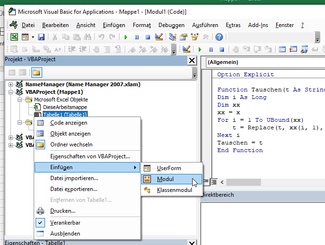The height and width of the screenshot is (245, 325).
Task: Toggle Design Mode in Standard toolbar
Action: 159,37
